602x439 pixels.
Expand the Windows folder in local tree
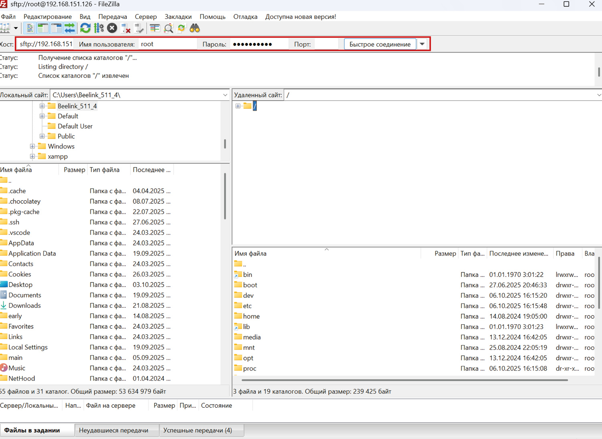pyautogui.click(x=33, y=146)
